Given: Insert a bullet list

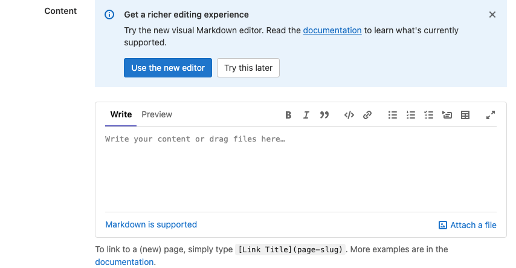Looking at the screenshot, I should tap(393, 115).
